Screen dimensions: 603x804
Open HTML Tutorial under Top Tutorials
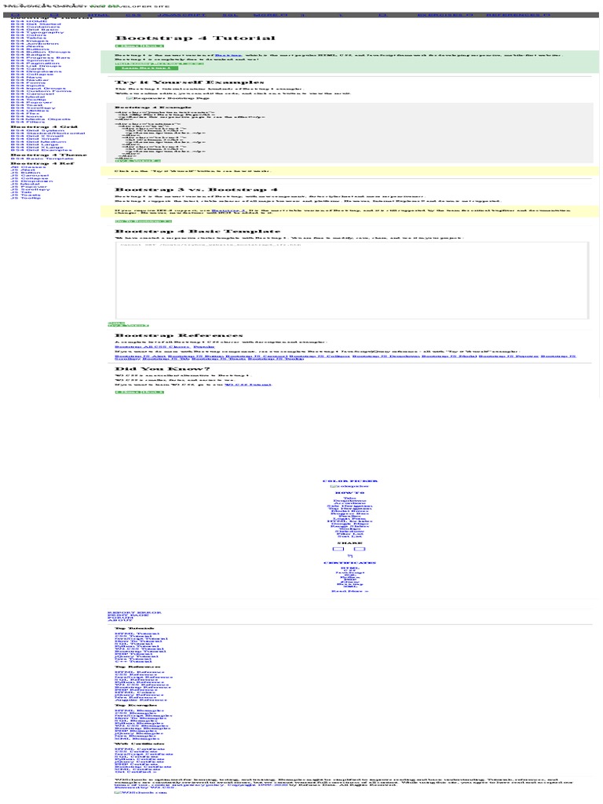pos(137,634)
